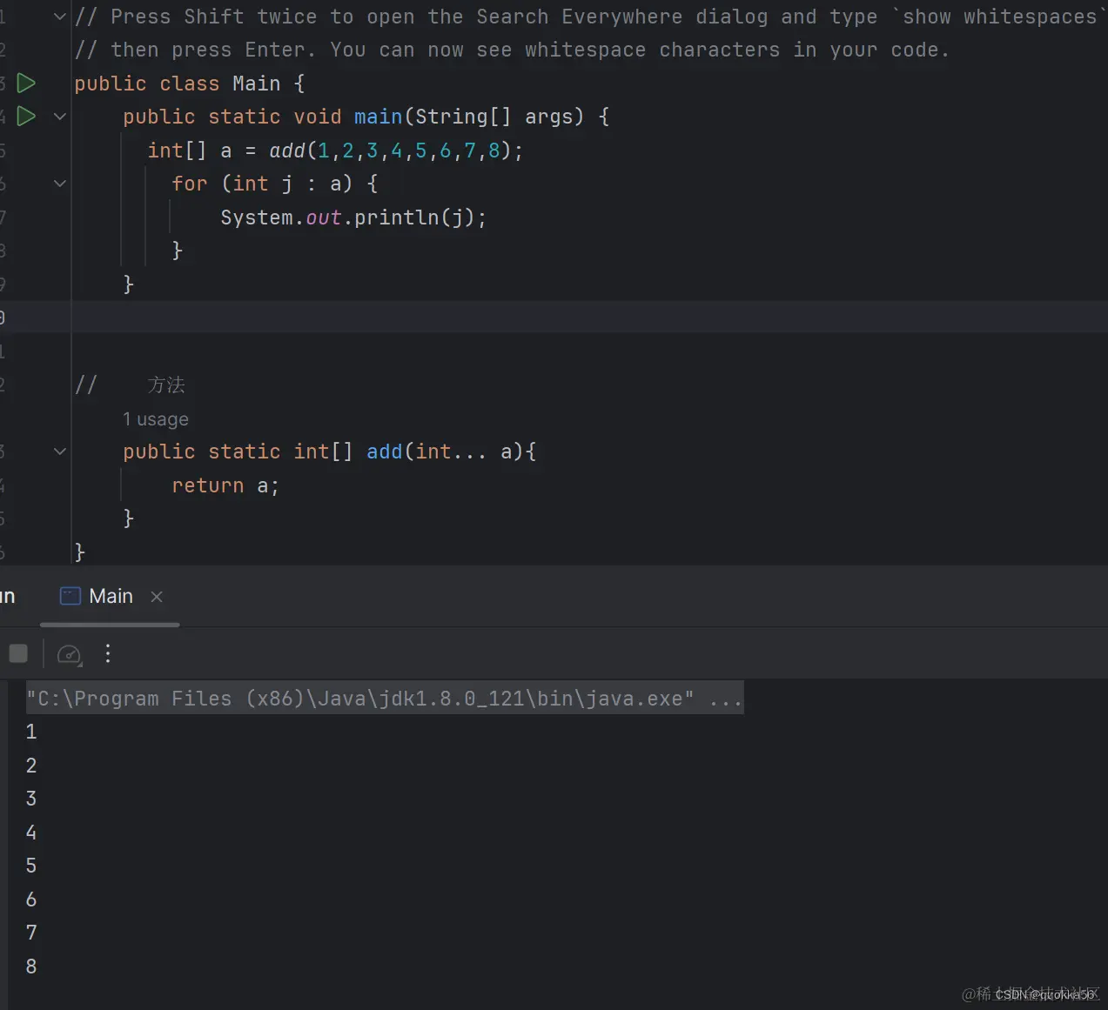Click the 'return a;' statement
The width and height of the screenshot is (1108, 1010).
225,485
